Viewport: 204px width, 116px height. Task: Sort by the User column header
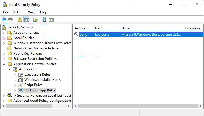(x=106, y=28)
